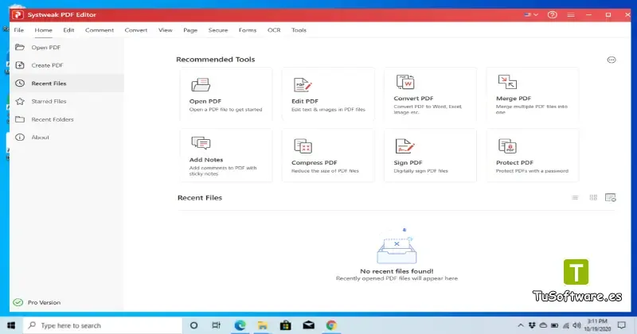The image size is (637, 334).
Task: Open the Recent Folders sidebar entry
Action: click(67, 119)
